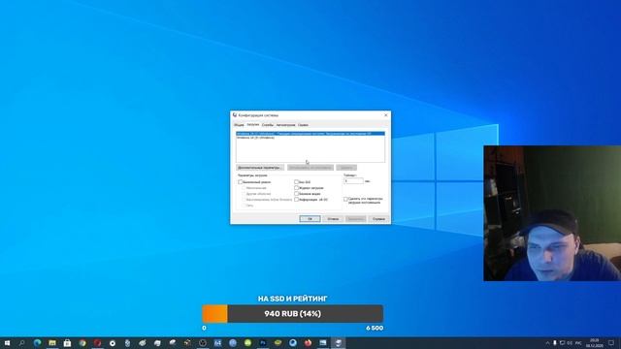Open the Автозагрузка tab
Viewport: 621px width, 349px height.
tap(285, 125)
